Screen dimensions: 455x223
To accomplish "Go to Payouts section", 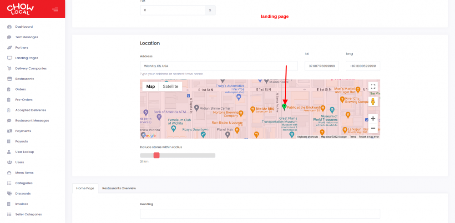I will 21,142.
